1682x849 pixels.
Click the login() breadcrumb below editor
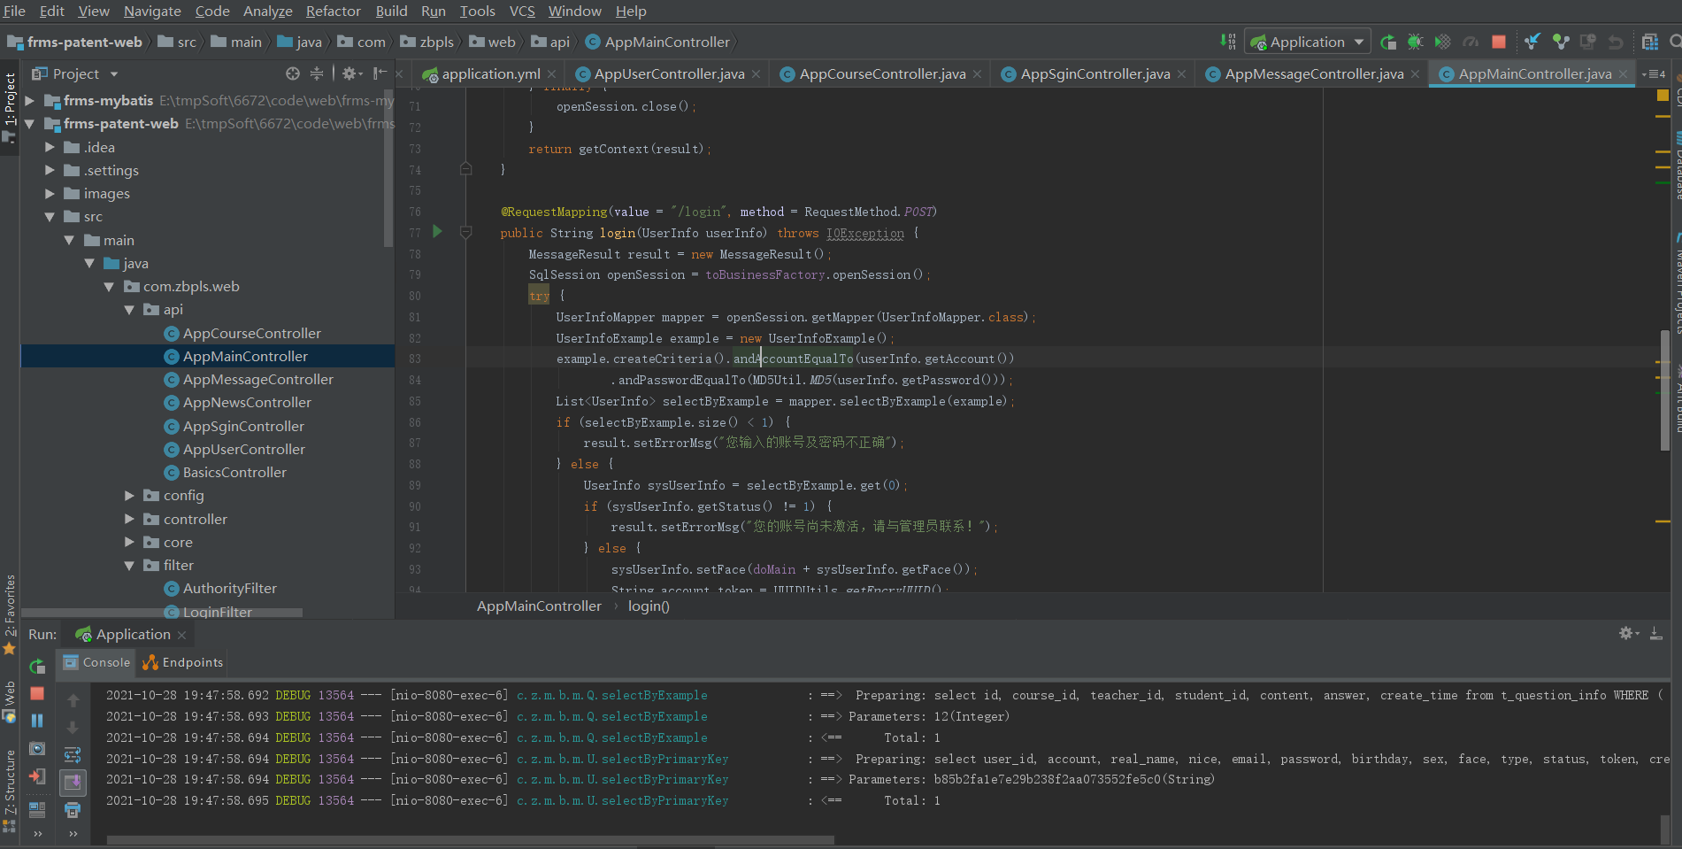pos(649,606)
